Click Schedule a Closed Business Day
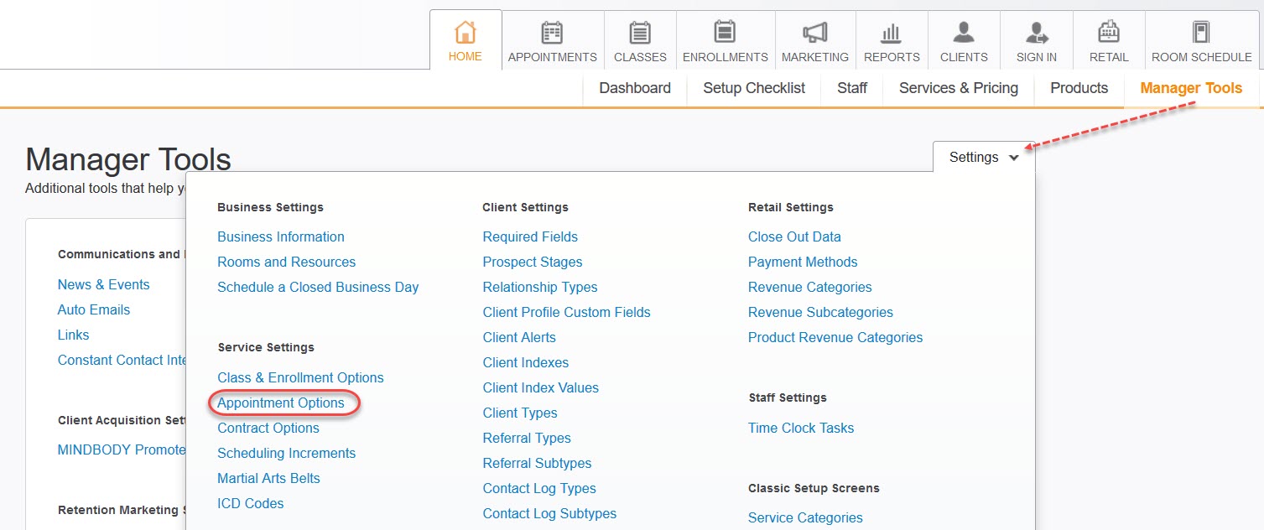Screen dimensions: 1264x530 point(318,288)
